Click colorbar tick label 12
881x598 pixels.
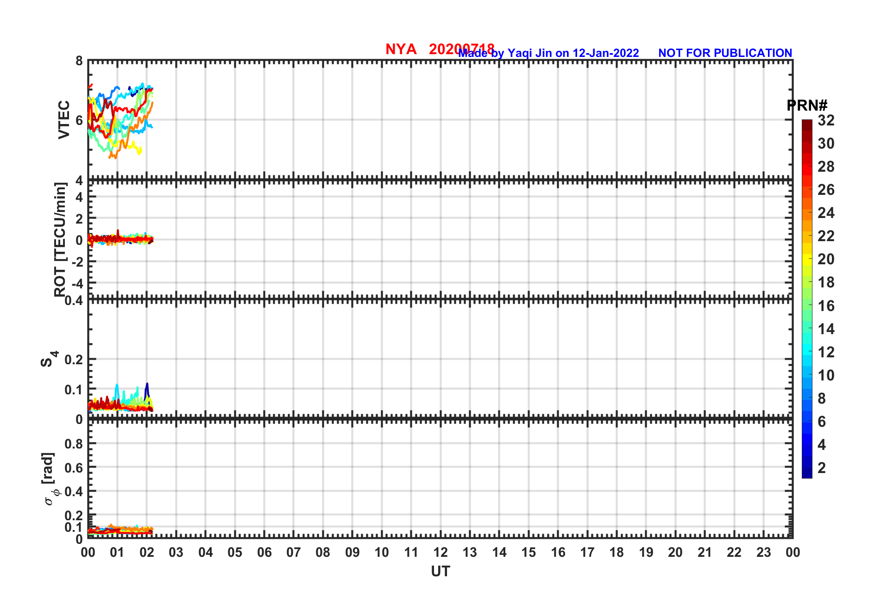tap(826, 352)
